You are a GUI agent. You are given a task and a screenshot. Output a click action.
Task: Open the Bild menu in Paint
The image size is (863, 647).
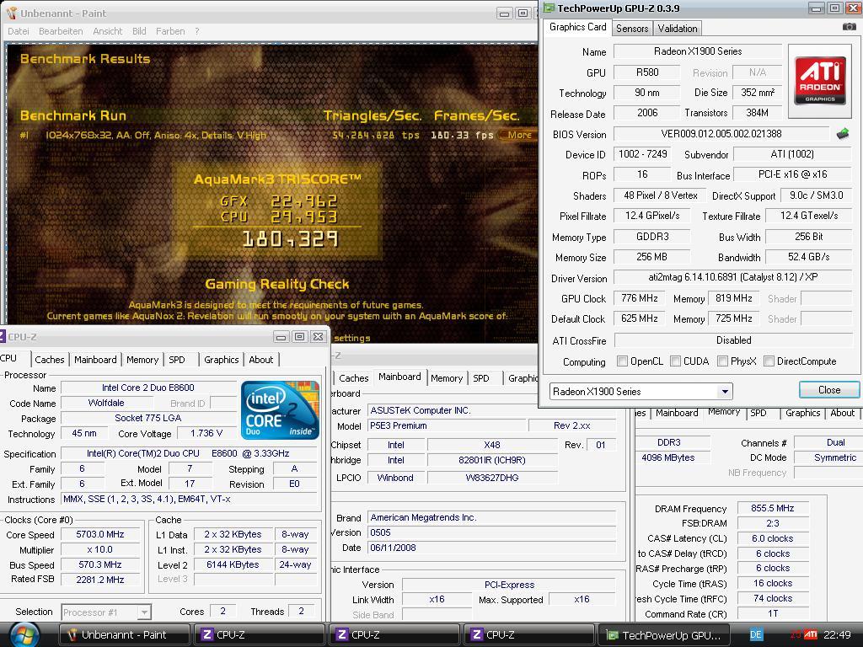point(139,31)
